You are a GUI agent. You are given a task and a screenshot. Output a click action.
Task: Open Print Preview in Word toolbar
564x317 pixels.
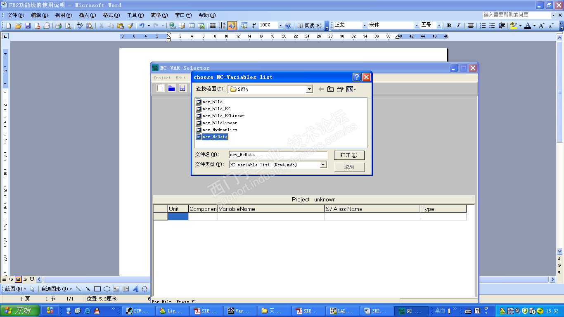(68, 26)
